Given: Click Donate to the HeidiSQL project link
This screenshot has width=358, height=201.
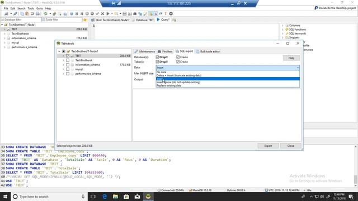Looking at the screenshot, I should [335, 8].
